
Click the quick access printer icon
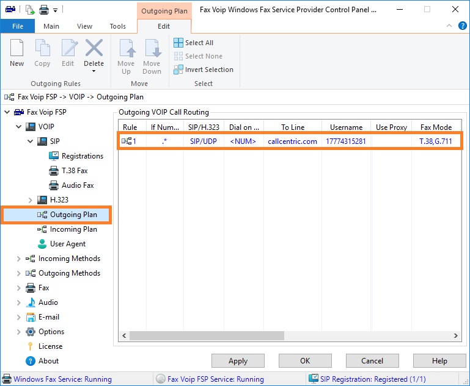point(44,10)
